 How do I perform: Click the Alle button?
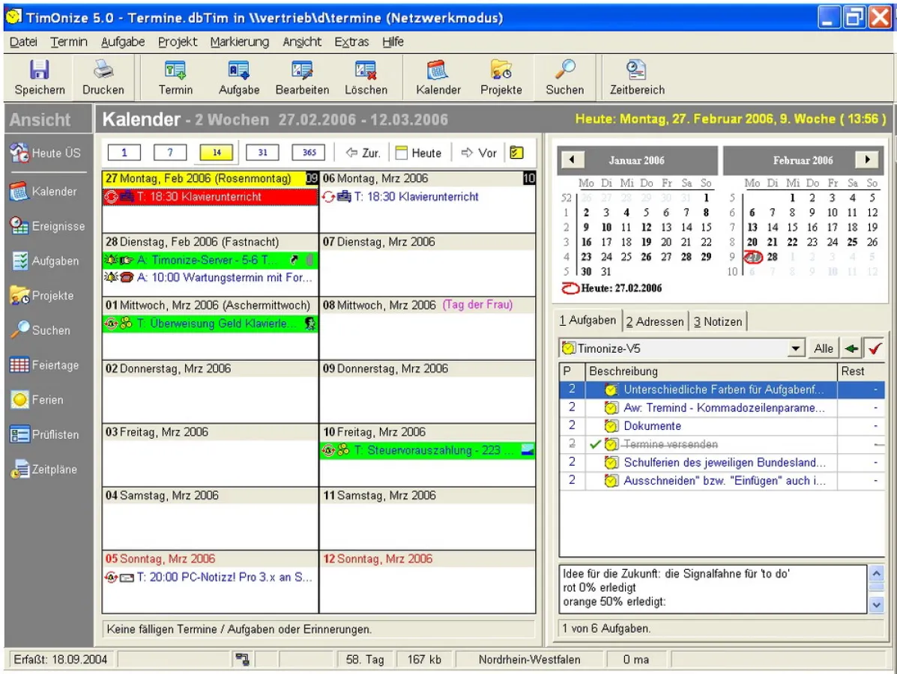[x=823, y=349]
